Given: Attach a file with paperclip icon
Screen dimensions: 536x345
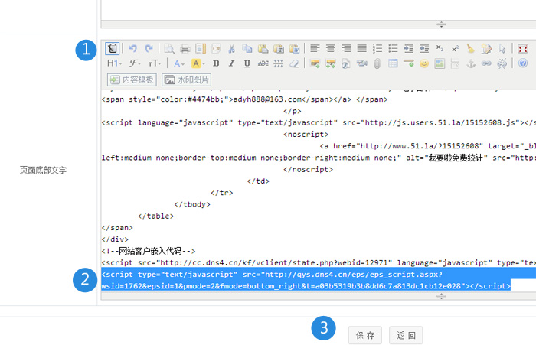Looking at the screenshot, I should tap(377, 63).
